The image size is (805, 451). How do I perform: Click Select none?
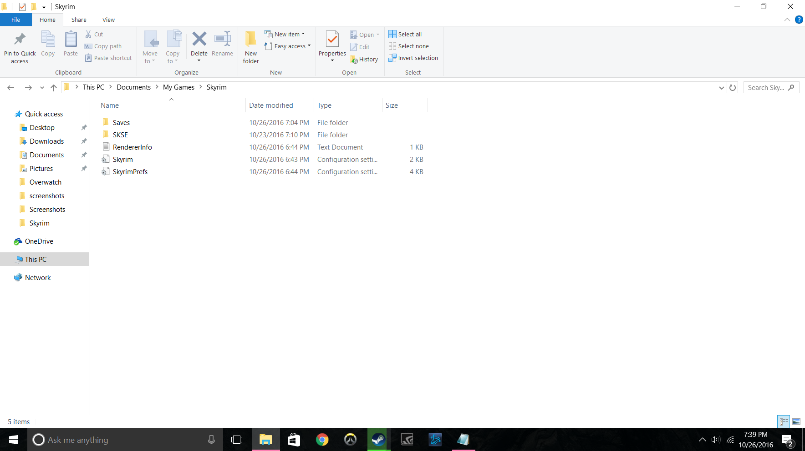pyautogui.click(x=409, y=46)
